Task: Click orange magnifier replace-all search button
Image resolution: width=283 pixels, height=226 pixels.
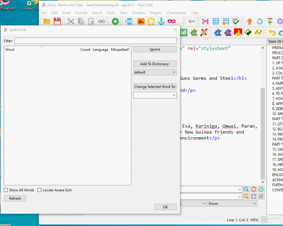Action: [x=246, y=196]
